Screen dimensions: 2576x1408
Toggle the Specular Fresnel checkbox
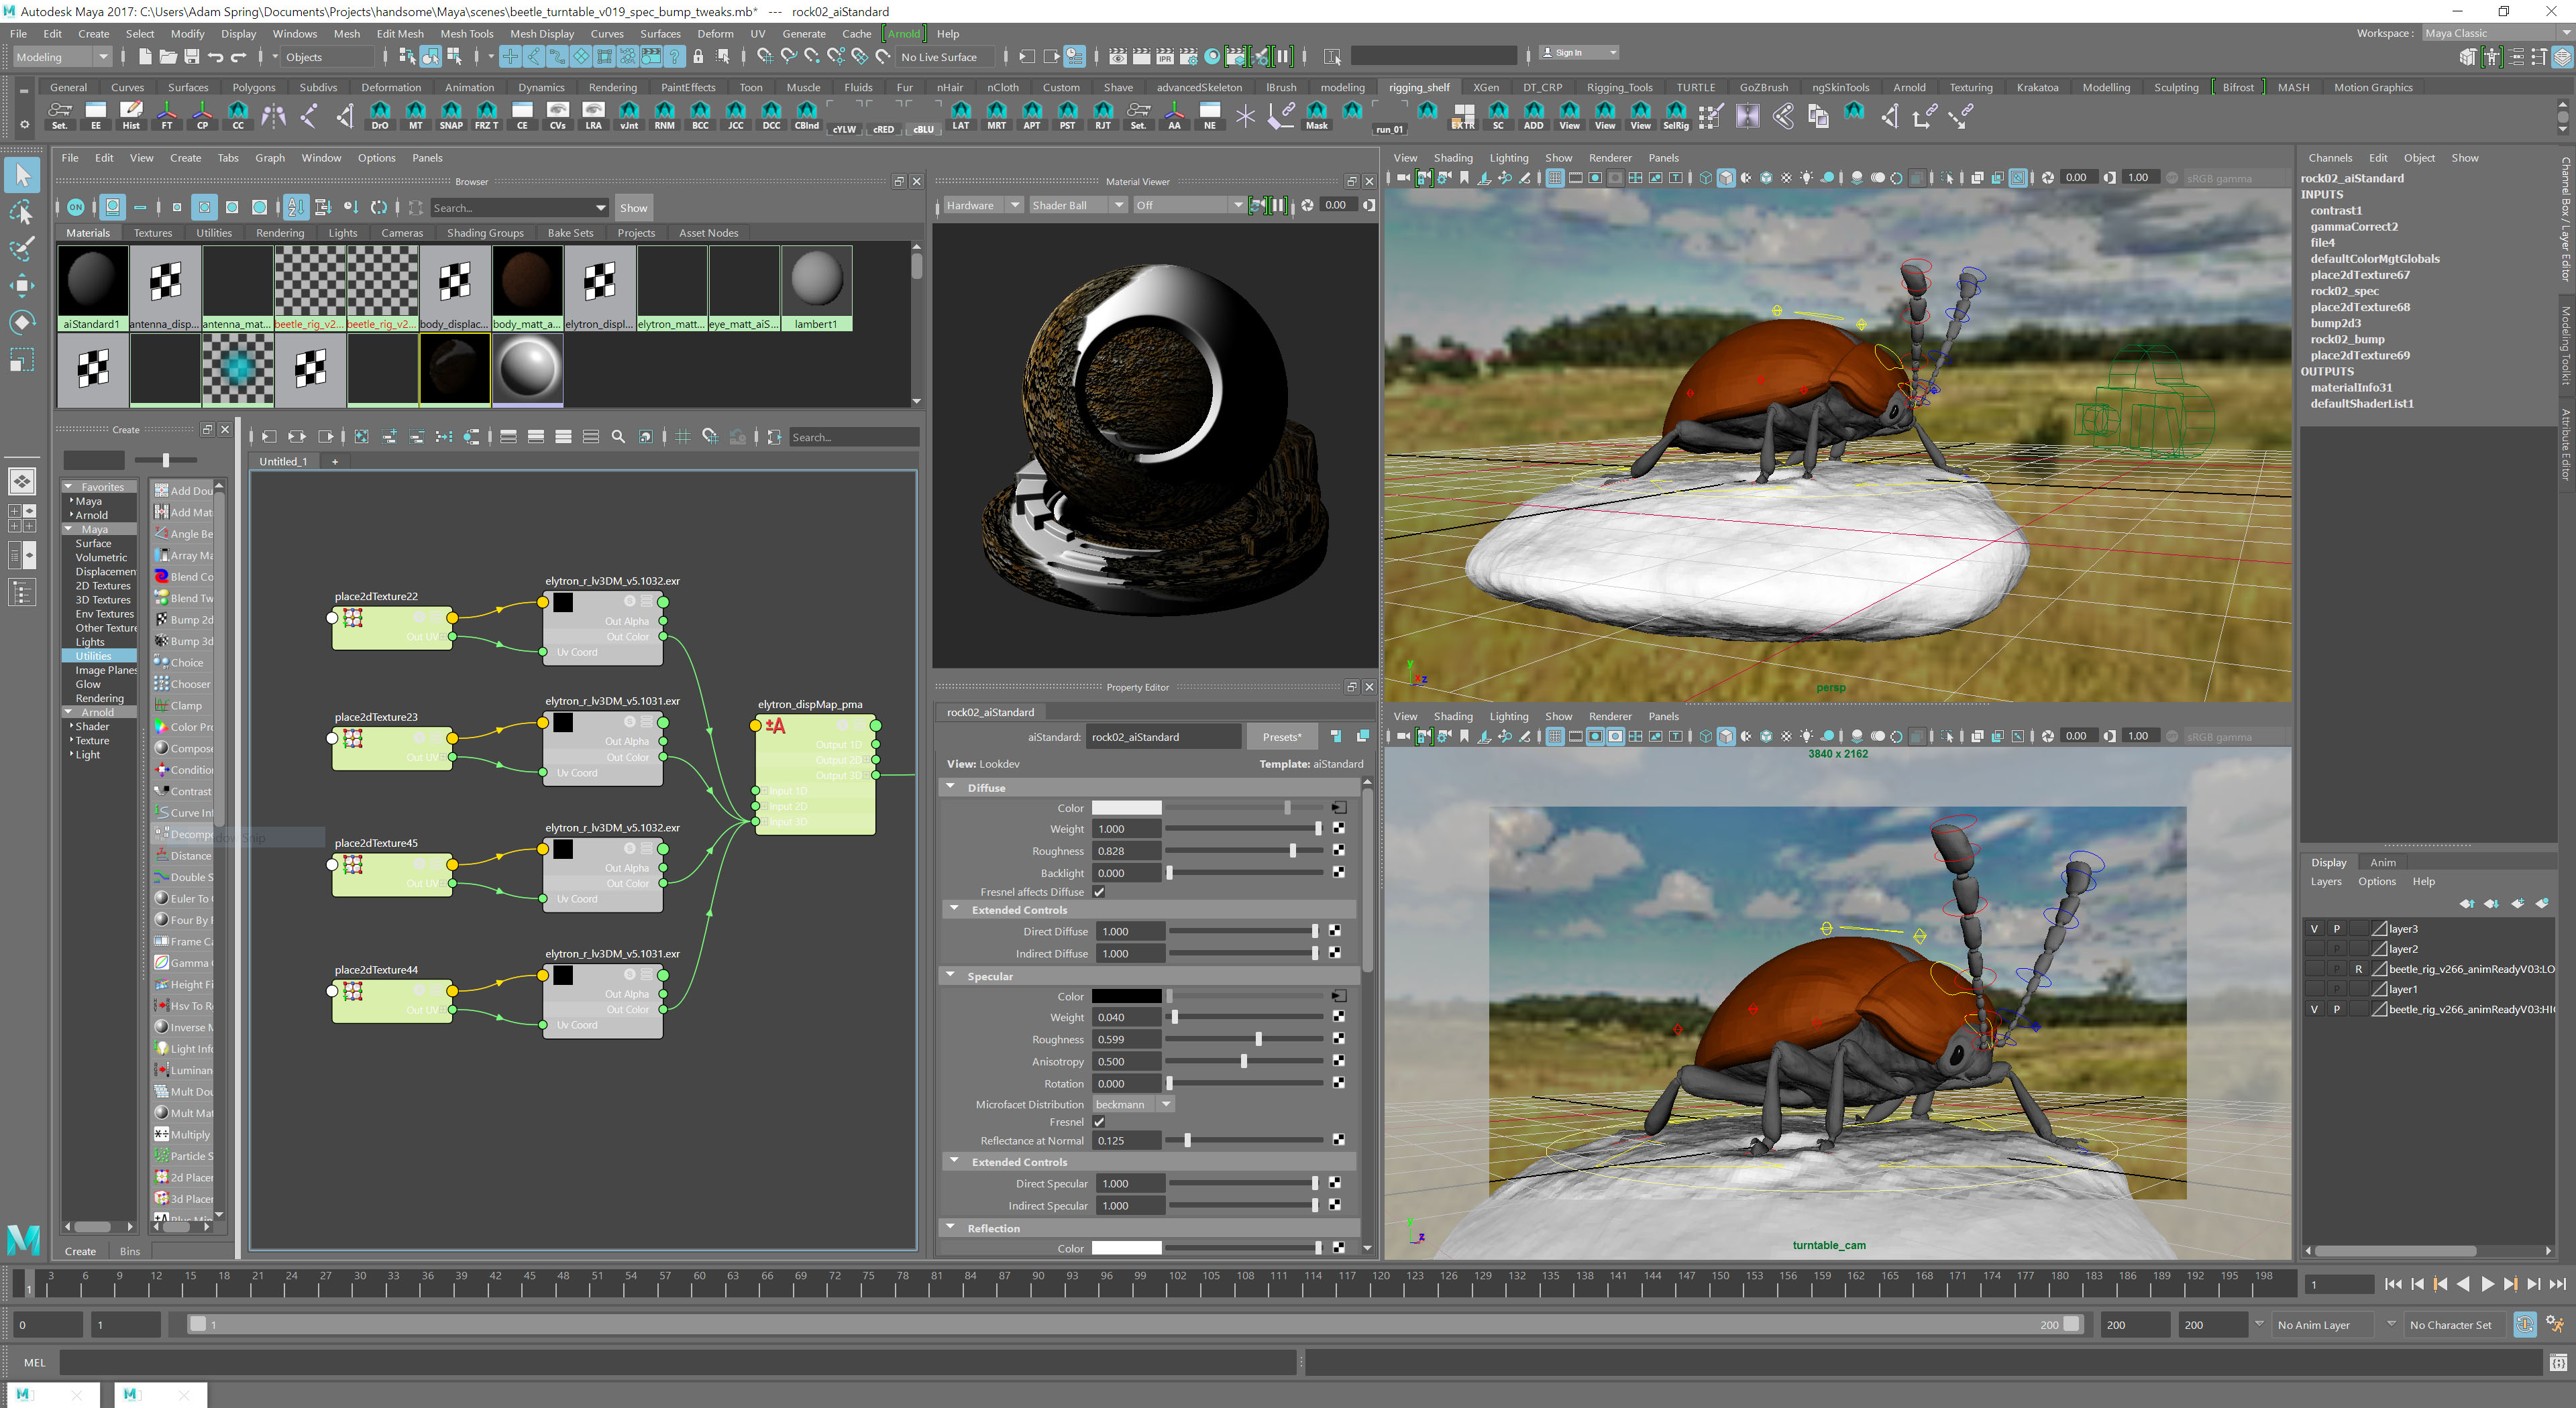point(1099,1122)
